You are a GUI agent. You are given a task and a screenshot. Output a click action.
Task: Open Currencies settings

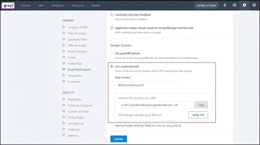pyautogui.click(x=74, y=82)
